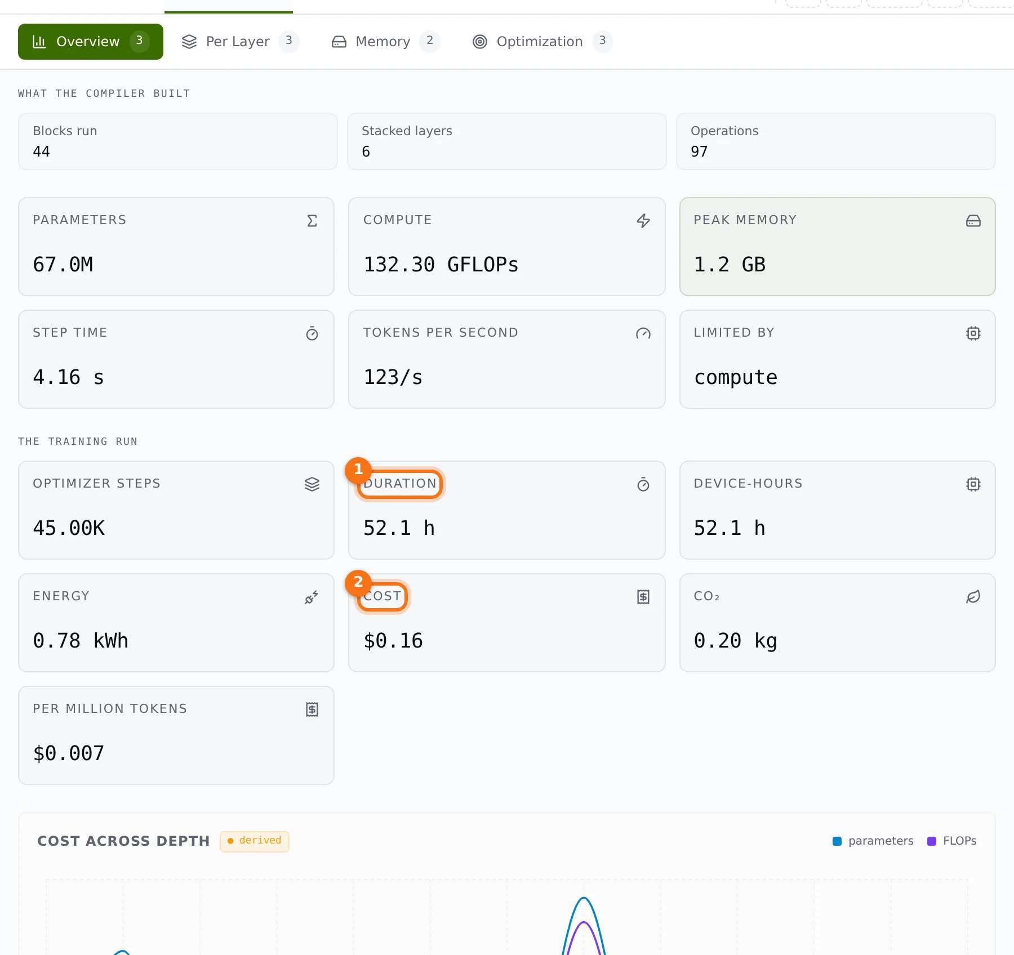Click the chip icon on Device-Hours card

point(973,484)
